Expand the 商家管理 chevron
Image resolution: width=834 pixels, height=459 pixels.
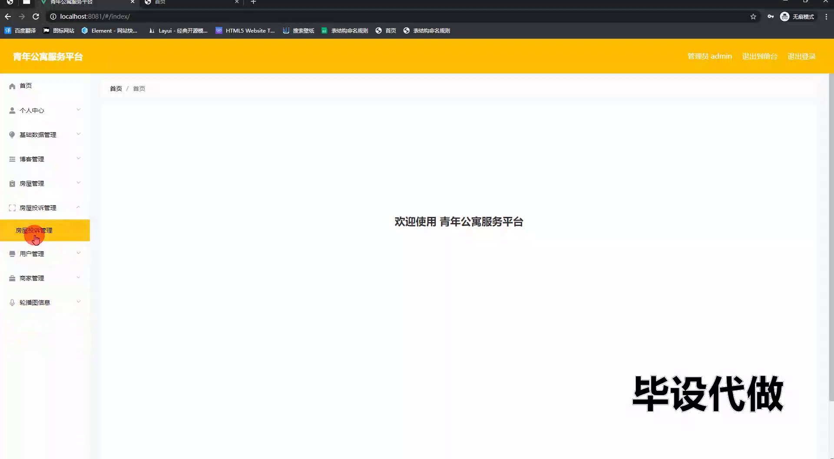tap(79, 277)
